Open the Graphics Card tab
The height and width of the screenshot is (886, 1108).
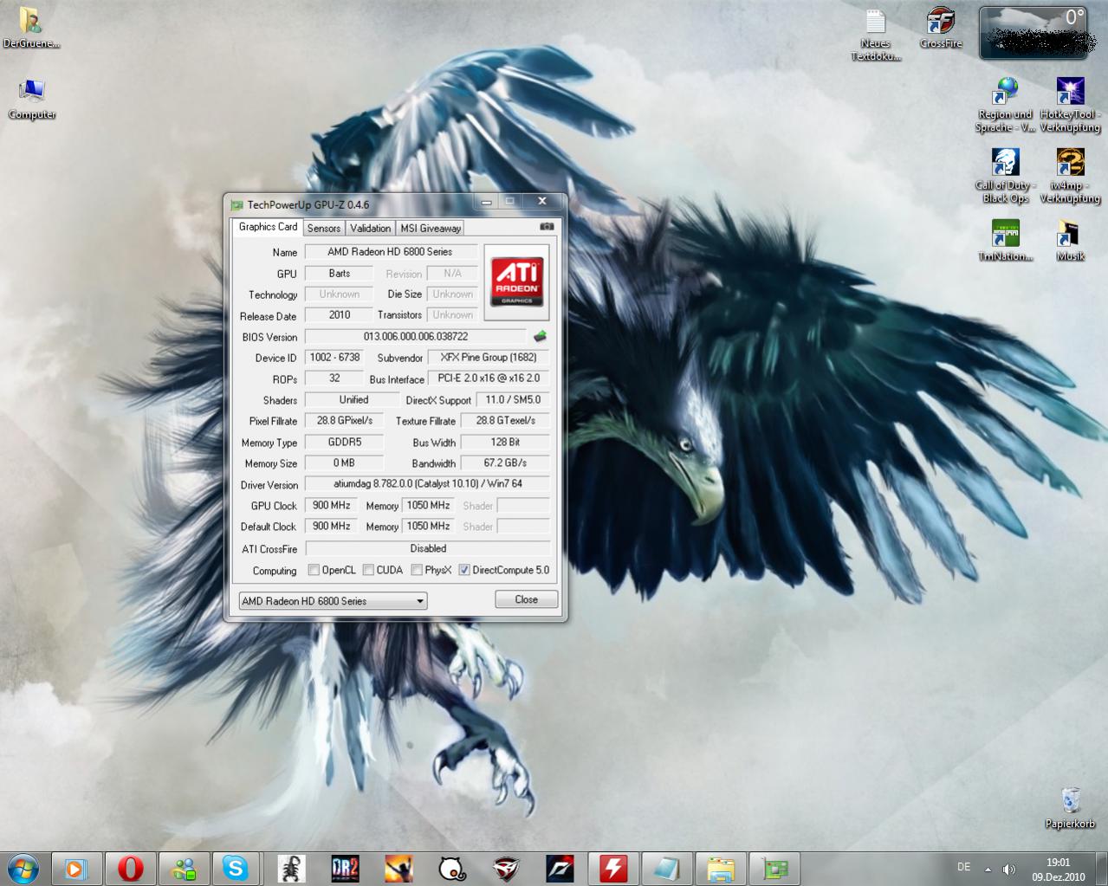(268, 227)
